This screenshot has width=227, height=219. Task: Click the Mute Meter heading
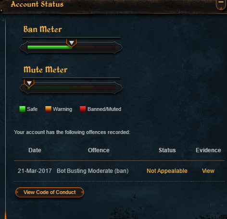point(46,70)
